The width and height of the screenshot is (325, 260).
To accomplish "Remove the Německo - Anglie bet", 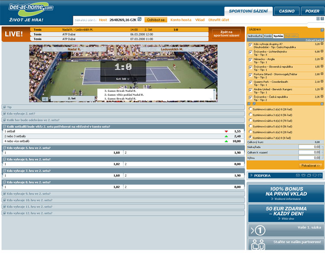I will coord(322,59).
